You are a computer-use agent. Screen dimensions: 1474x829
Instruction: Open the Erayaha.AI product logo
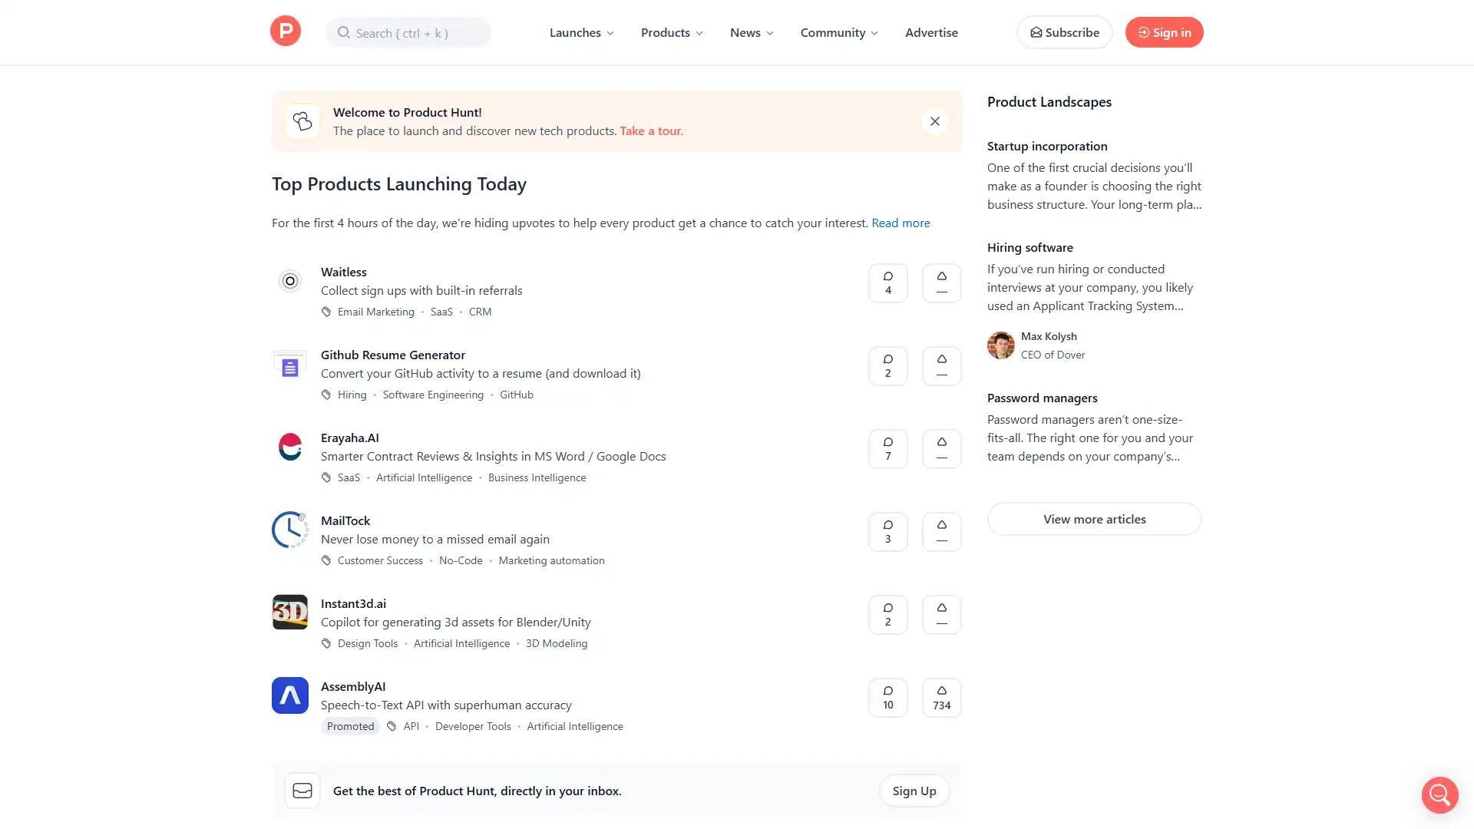click(x=290, y=447)
